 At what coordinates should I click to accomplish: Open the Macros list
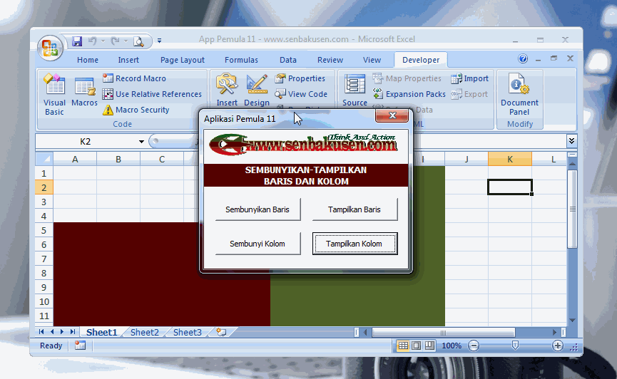coord(84,91)
